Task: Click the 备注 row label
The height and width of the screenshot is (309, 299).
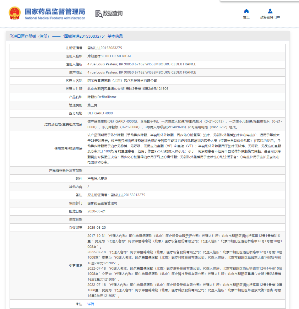Action: (x=79, y=195)
